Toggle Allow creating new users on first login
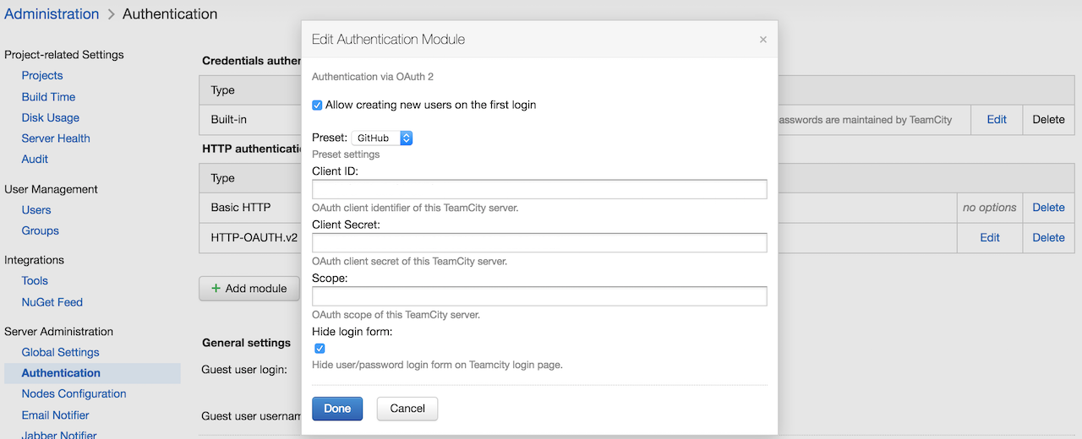 click(317, 106)
